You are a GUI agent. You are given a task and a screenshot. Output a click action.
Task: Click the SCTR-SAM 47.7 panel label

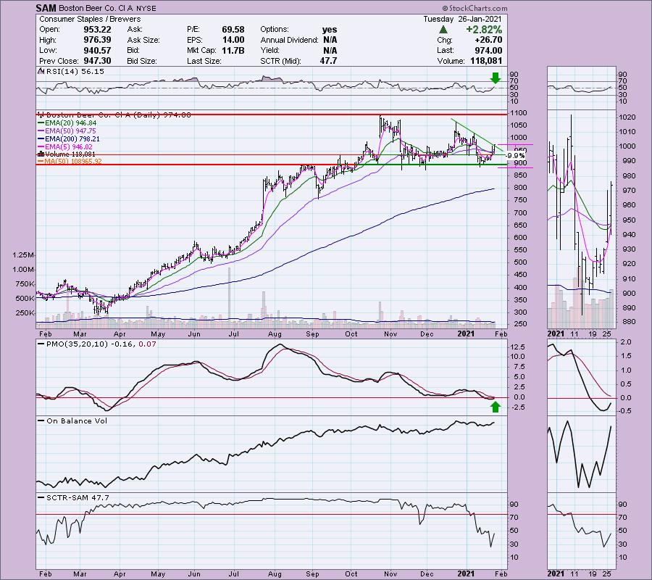pos(78,497)
